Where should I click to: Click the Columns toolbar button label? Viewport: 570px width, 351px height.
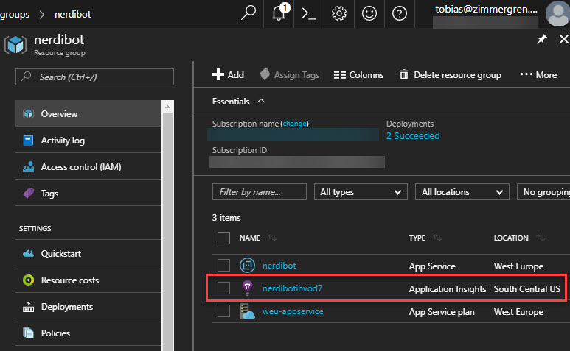tap(366, 75)
